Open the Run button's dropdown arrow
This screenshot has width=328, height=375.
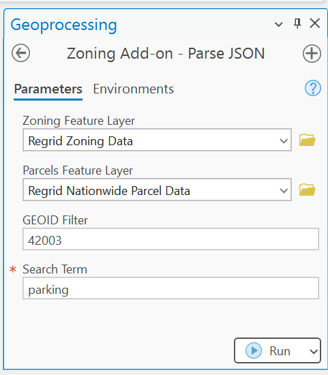tap(314, 351)
